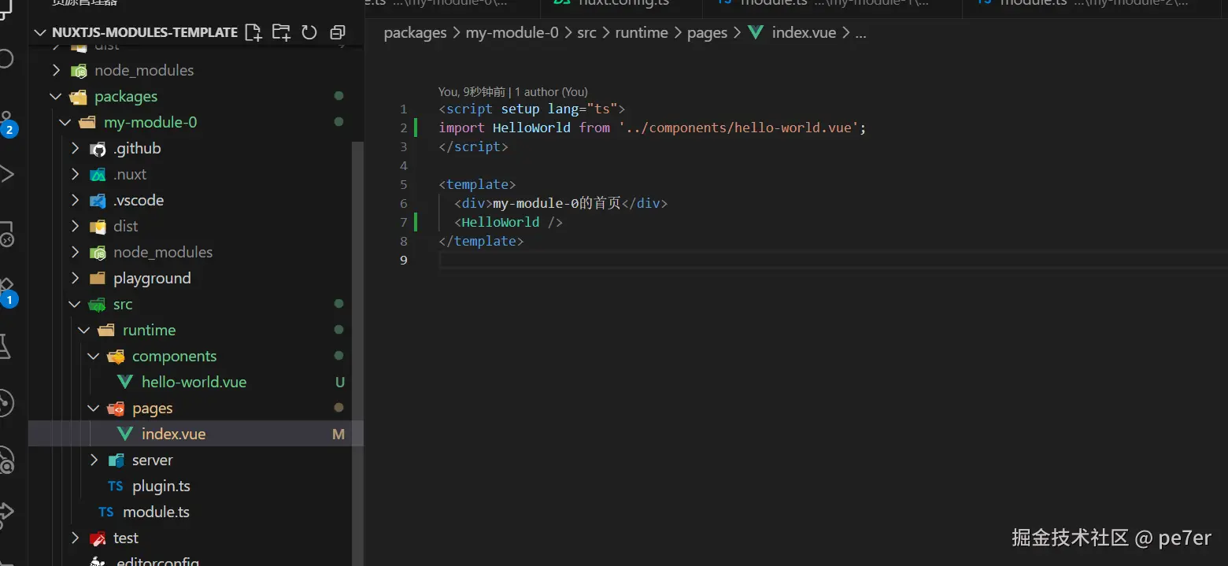Click the .vscode folder icon

98,201
